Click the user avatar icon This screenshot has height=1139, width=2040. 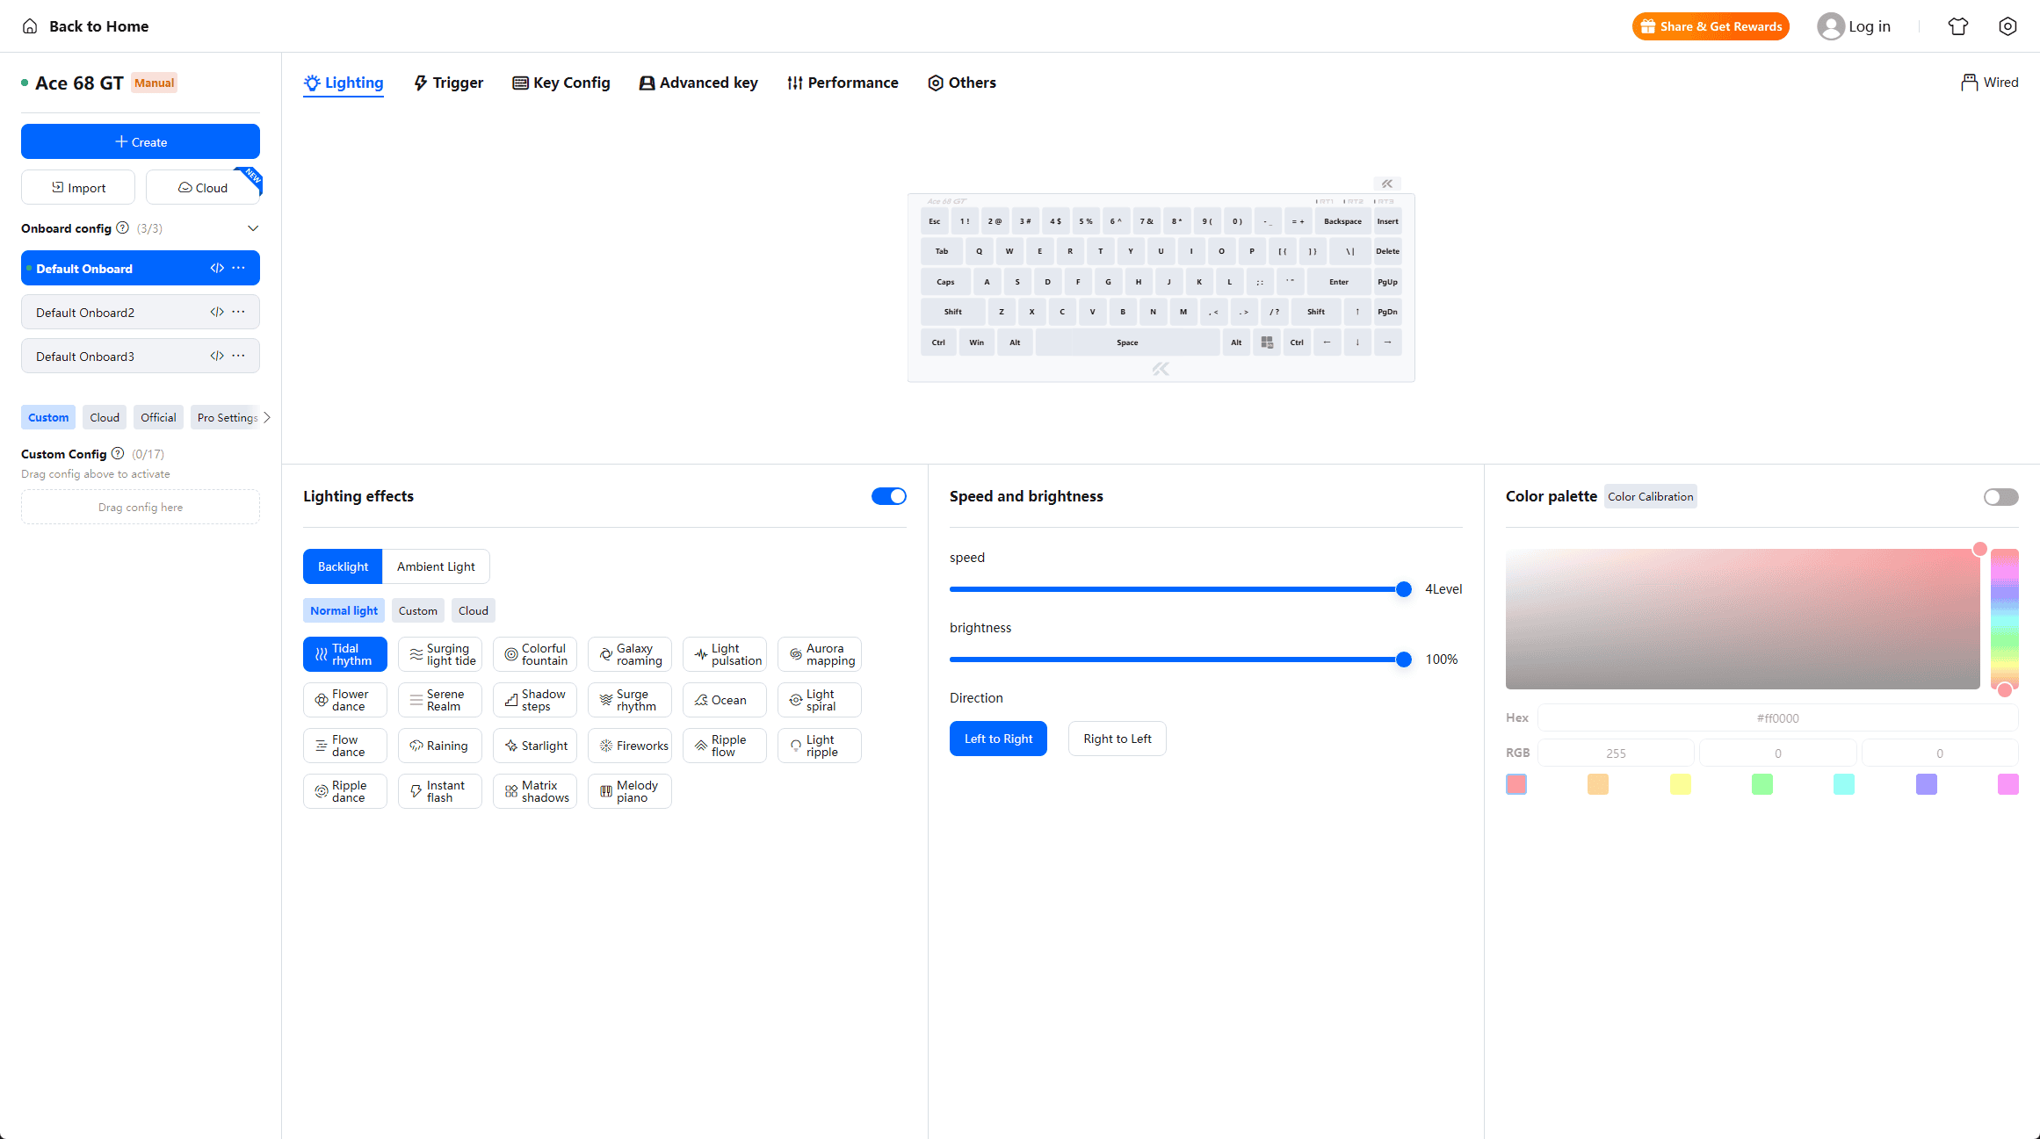click(x=1831, y=26)
